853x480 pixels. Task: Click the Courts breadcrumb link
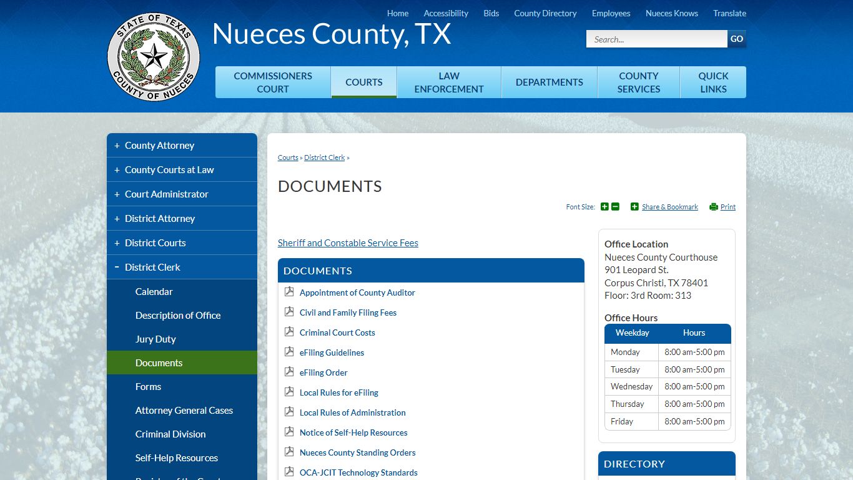288,157
